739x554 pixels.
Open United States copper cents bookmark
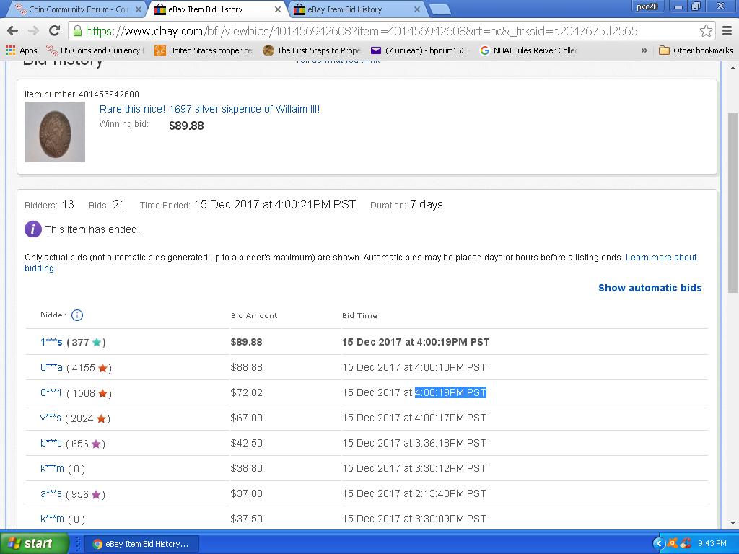click(x=204, y=50)
